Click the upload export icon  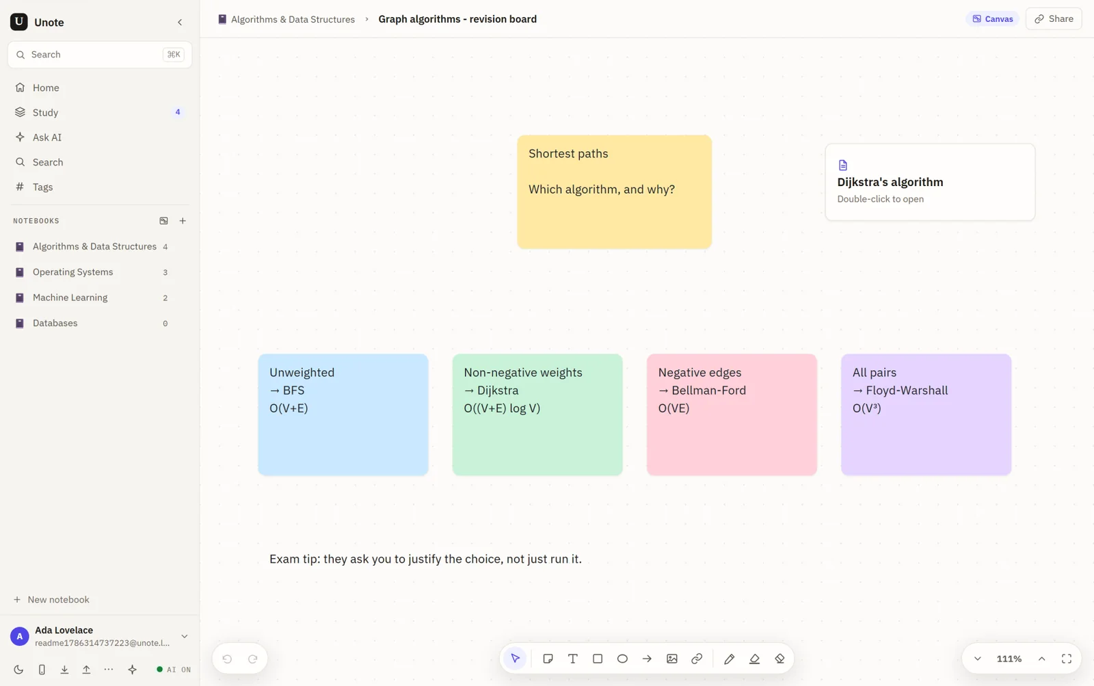(86, 670)
